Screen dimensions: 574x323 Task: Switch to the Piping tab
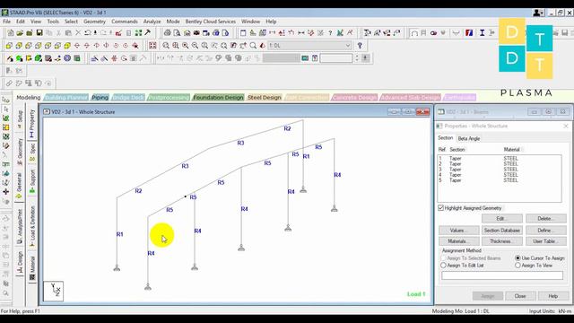(100, 98)
